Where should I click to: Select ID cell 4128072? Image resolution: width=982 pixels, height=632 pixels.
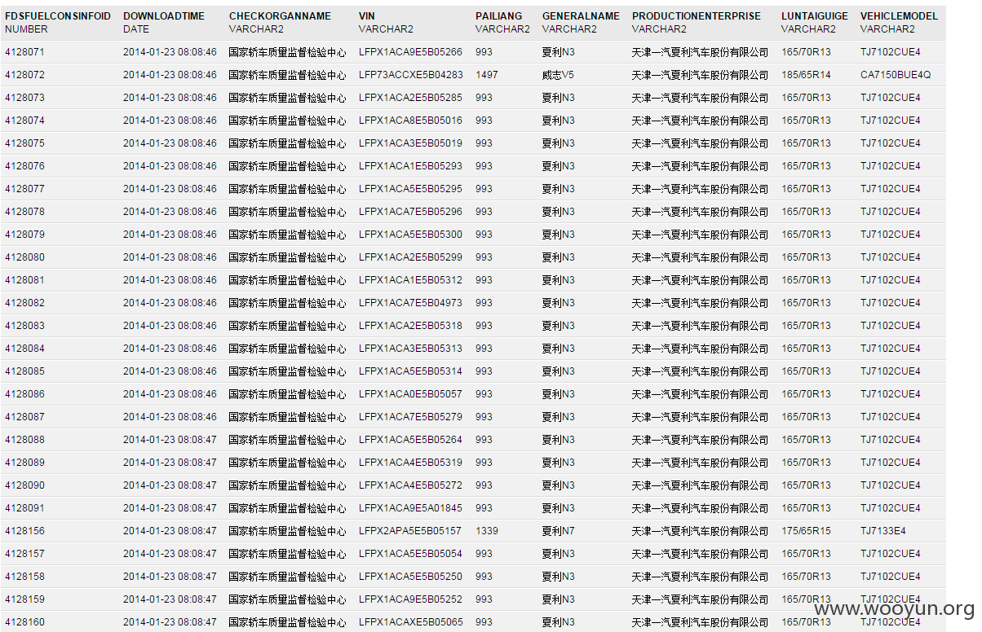24,75
